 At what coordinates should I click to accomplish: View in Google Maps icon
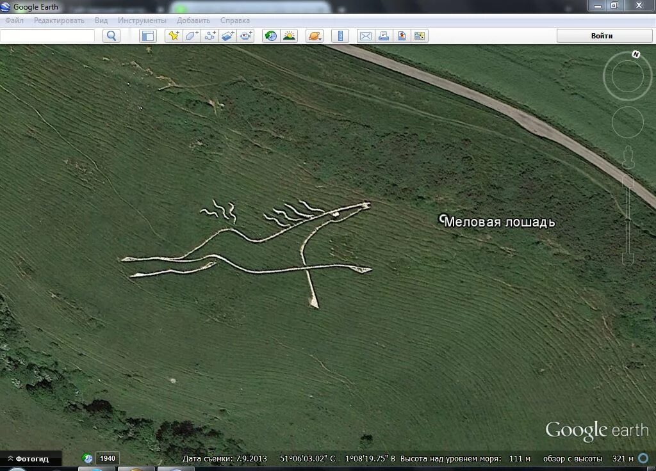420,36
